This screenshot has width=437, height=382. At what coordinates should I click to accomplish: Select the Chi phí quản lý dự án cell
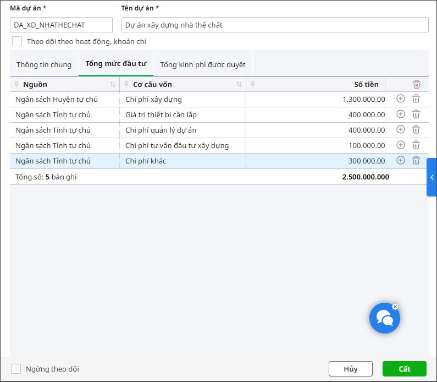pos(183,130)
